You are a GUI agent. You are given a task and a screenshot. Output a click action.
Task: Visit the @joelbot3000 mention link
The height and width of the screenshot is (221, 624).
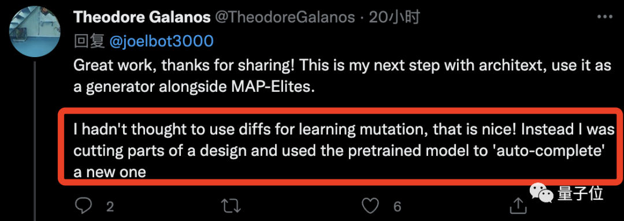pyautogui.click(x=161, y=41)
